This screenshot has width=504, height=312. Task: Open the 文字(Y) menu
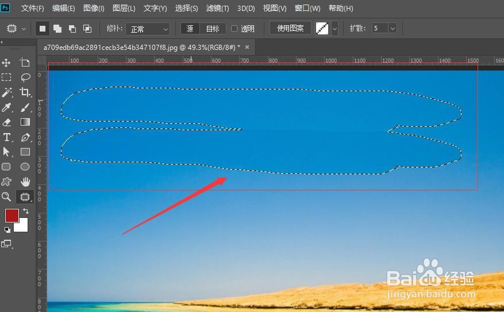coord(155,9)
